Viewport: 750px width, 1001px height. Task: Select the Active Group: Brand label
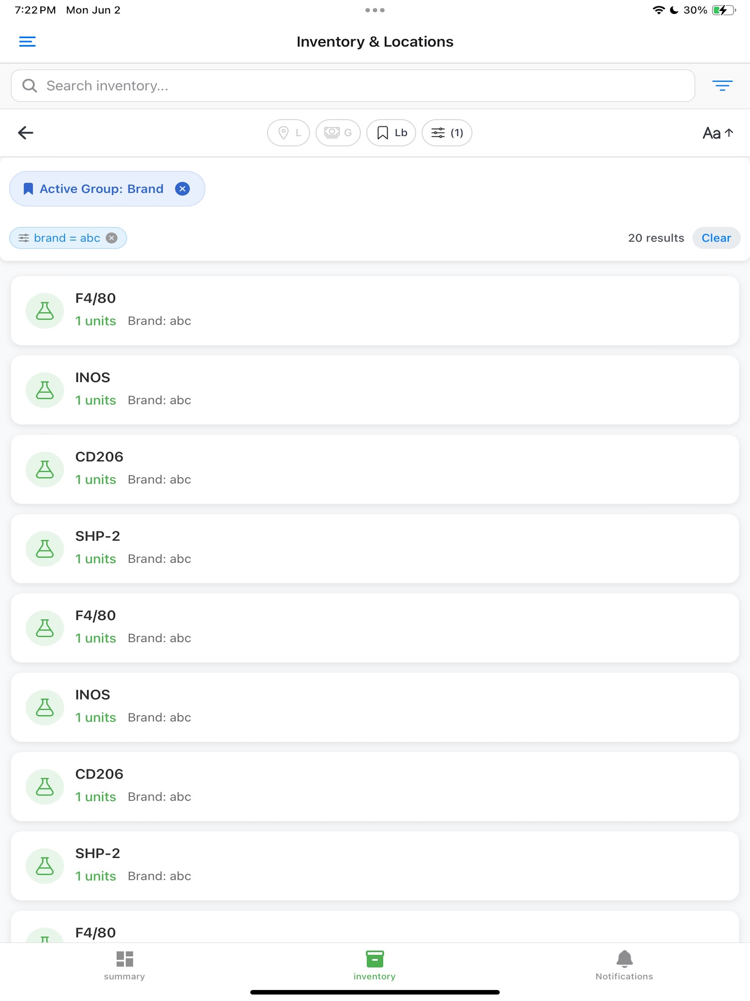click(x=102, y=189)
